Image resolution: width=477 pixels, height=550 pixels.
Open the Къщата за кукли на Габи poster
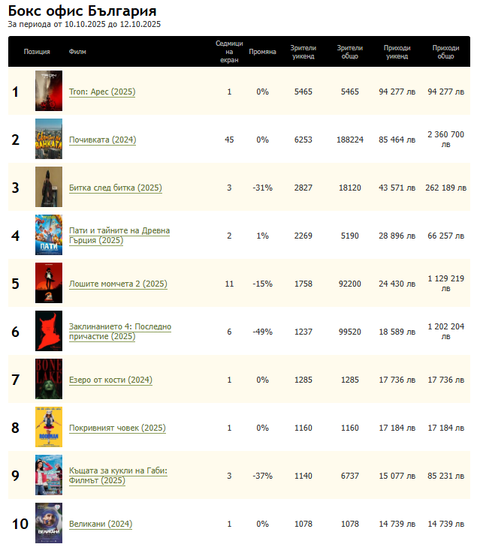48,476
